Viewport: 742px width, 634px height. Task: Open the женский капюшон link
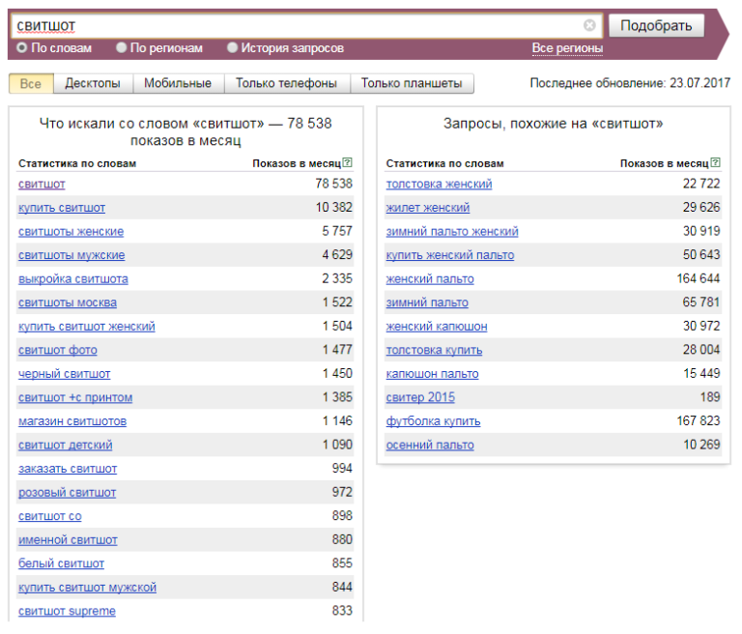437,327
